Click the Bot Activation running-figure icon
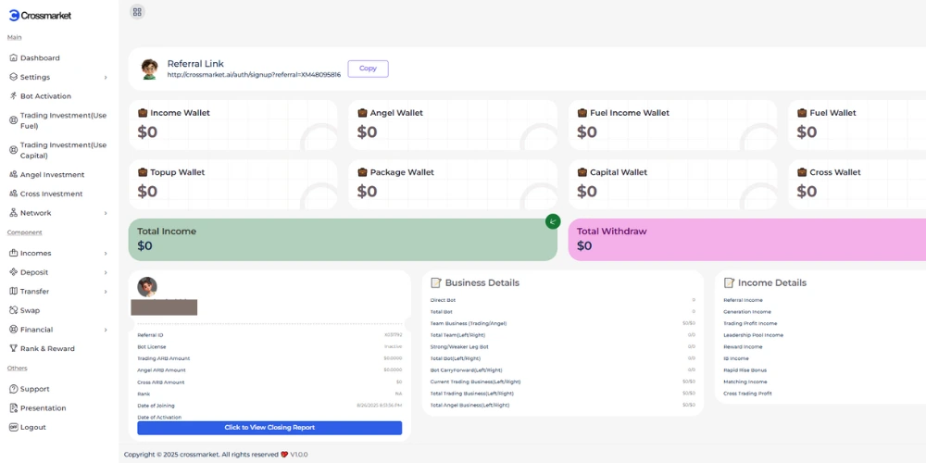926x463 pixels. (x=14, y=95)
